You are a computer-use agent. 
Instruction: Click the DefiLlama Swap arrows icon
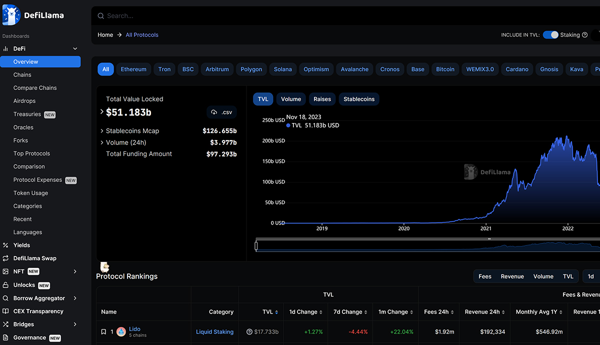5,258
